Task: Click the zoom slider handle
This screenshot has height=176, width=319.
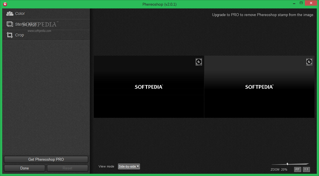Action: tap(287, 164)
